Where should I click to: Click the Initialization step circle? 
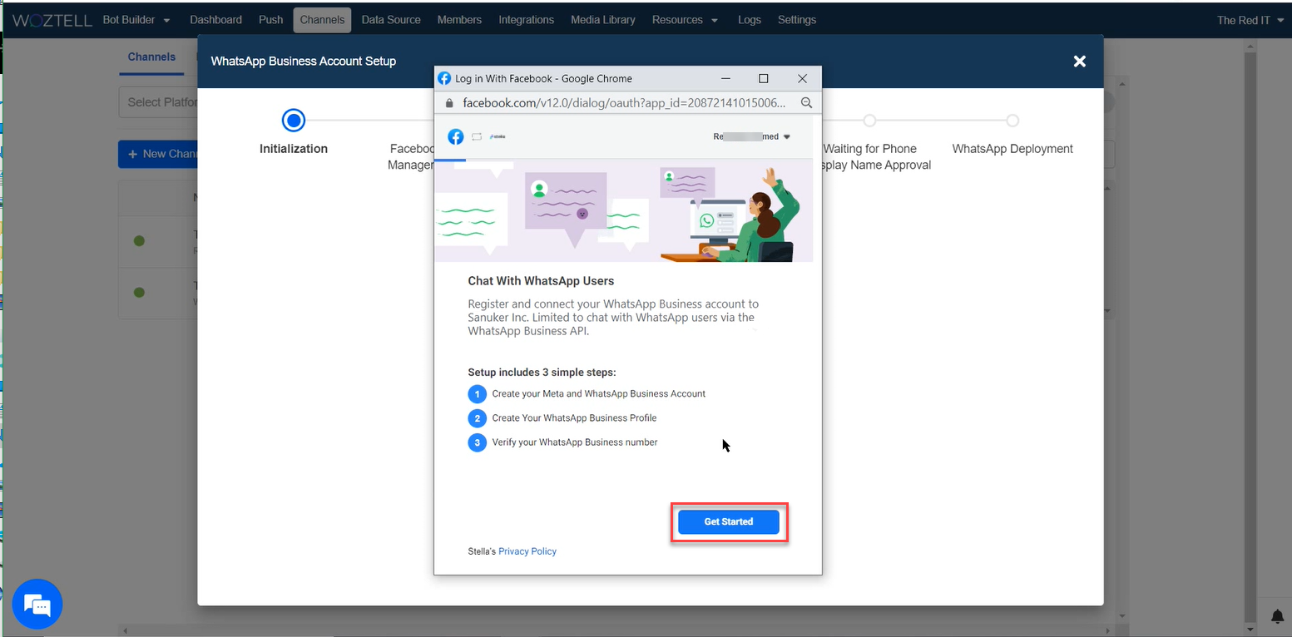[294, 121]
